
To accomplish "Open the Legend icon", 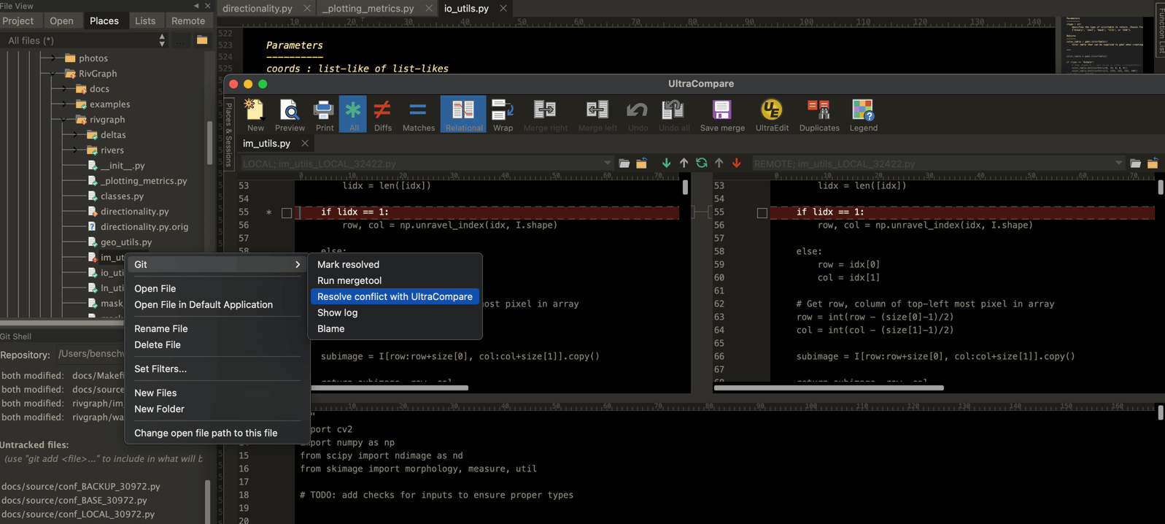I will (863, 115).
